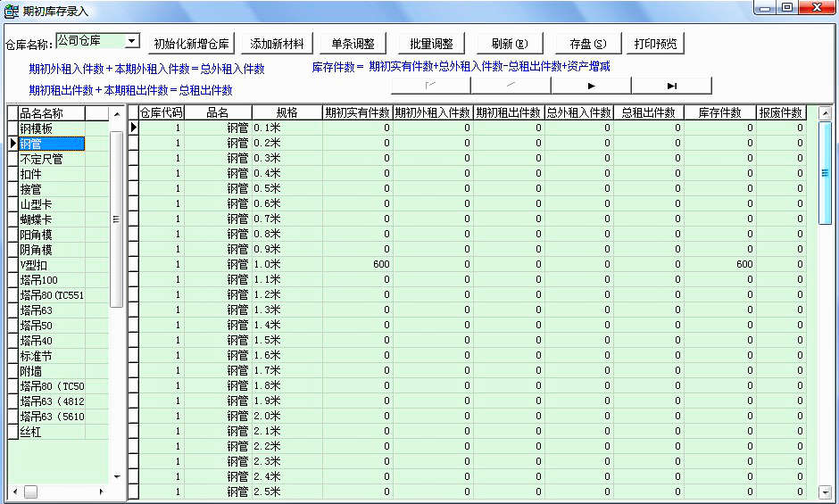
Task: Click the 添加新材料 button
Action: coord(277,44)
